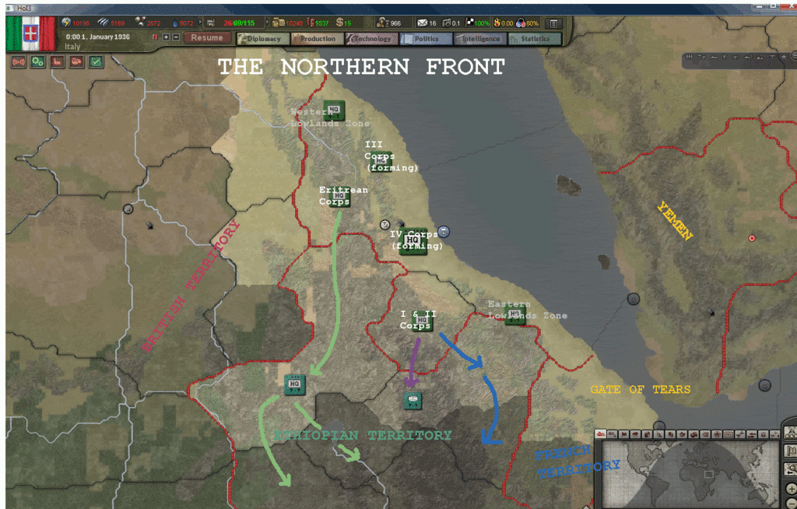Screen dimensions: 797x509
Task: Click the industrial capacity factory icon
Action: [x=210, y=23]
